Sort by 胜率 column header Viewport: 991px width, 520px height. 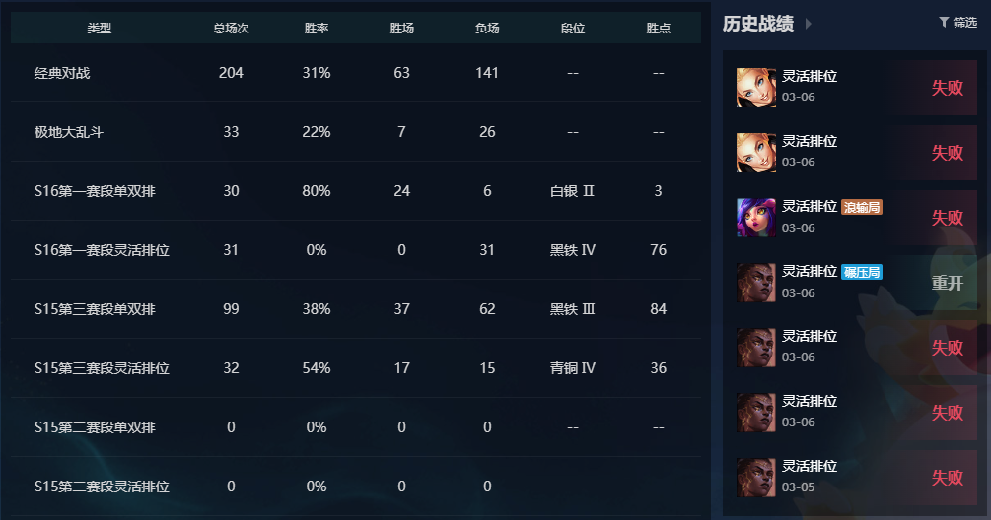(316, 29)
